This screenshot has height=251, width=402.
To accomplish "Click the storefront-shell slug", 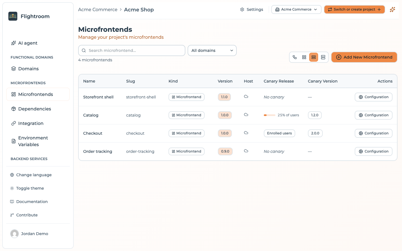I will tap(141, 97).
